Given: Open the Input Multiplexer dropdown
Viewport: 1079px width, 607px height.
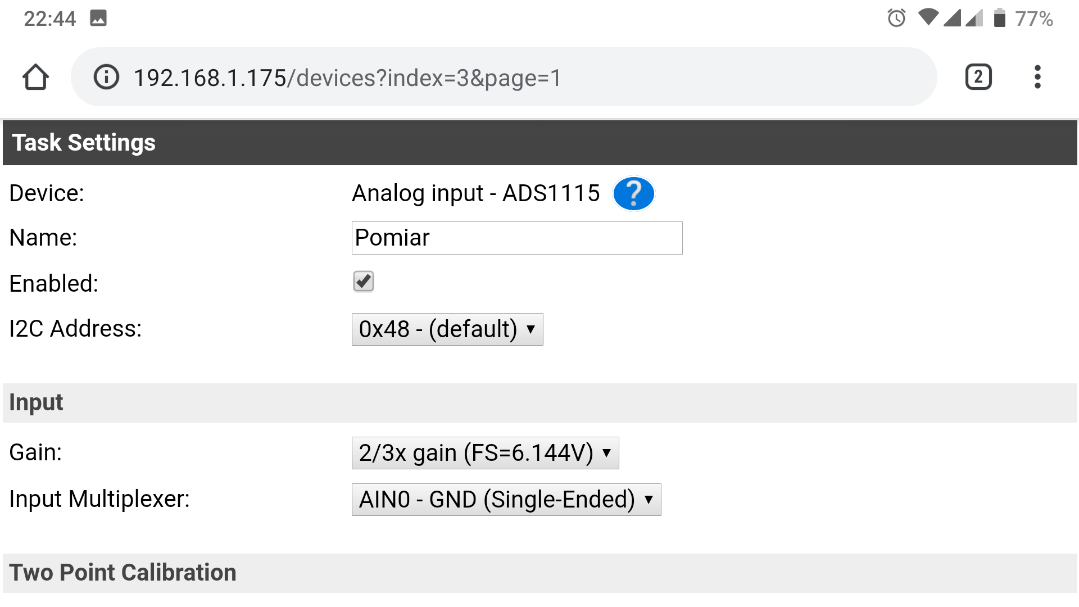Looking at the screenshot, I should click(506, 500).
